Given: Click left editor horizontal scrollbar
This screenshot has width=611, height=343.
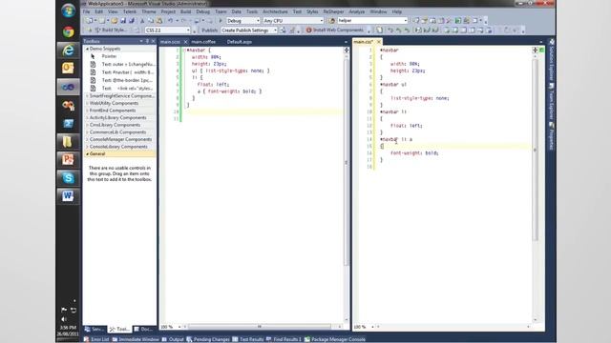Looking at the screenshot, I should coord(259,327).
